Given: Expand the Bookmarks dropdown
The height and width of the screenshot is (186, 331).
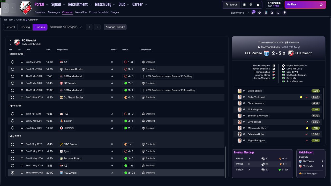Looking at the screenshot, I should click(240, 13).
